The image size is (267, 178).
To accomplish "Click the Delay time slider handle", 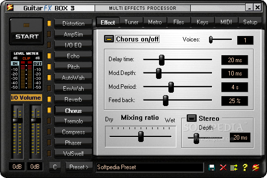I will point(161,60).
